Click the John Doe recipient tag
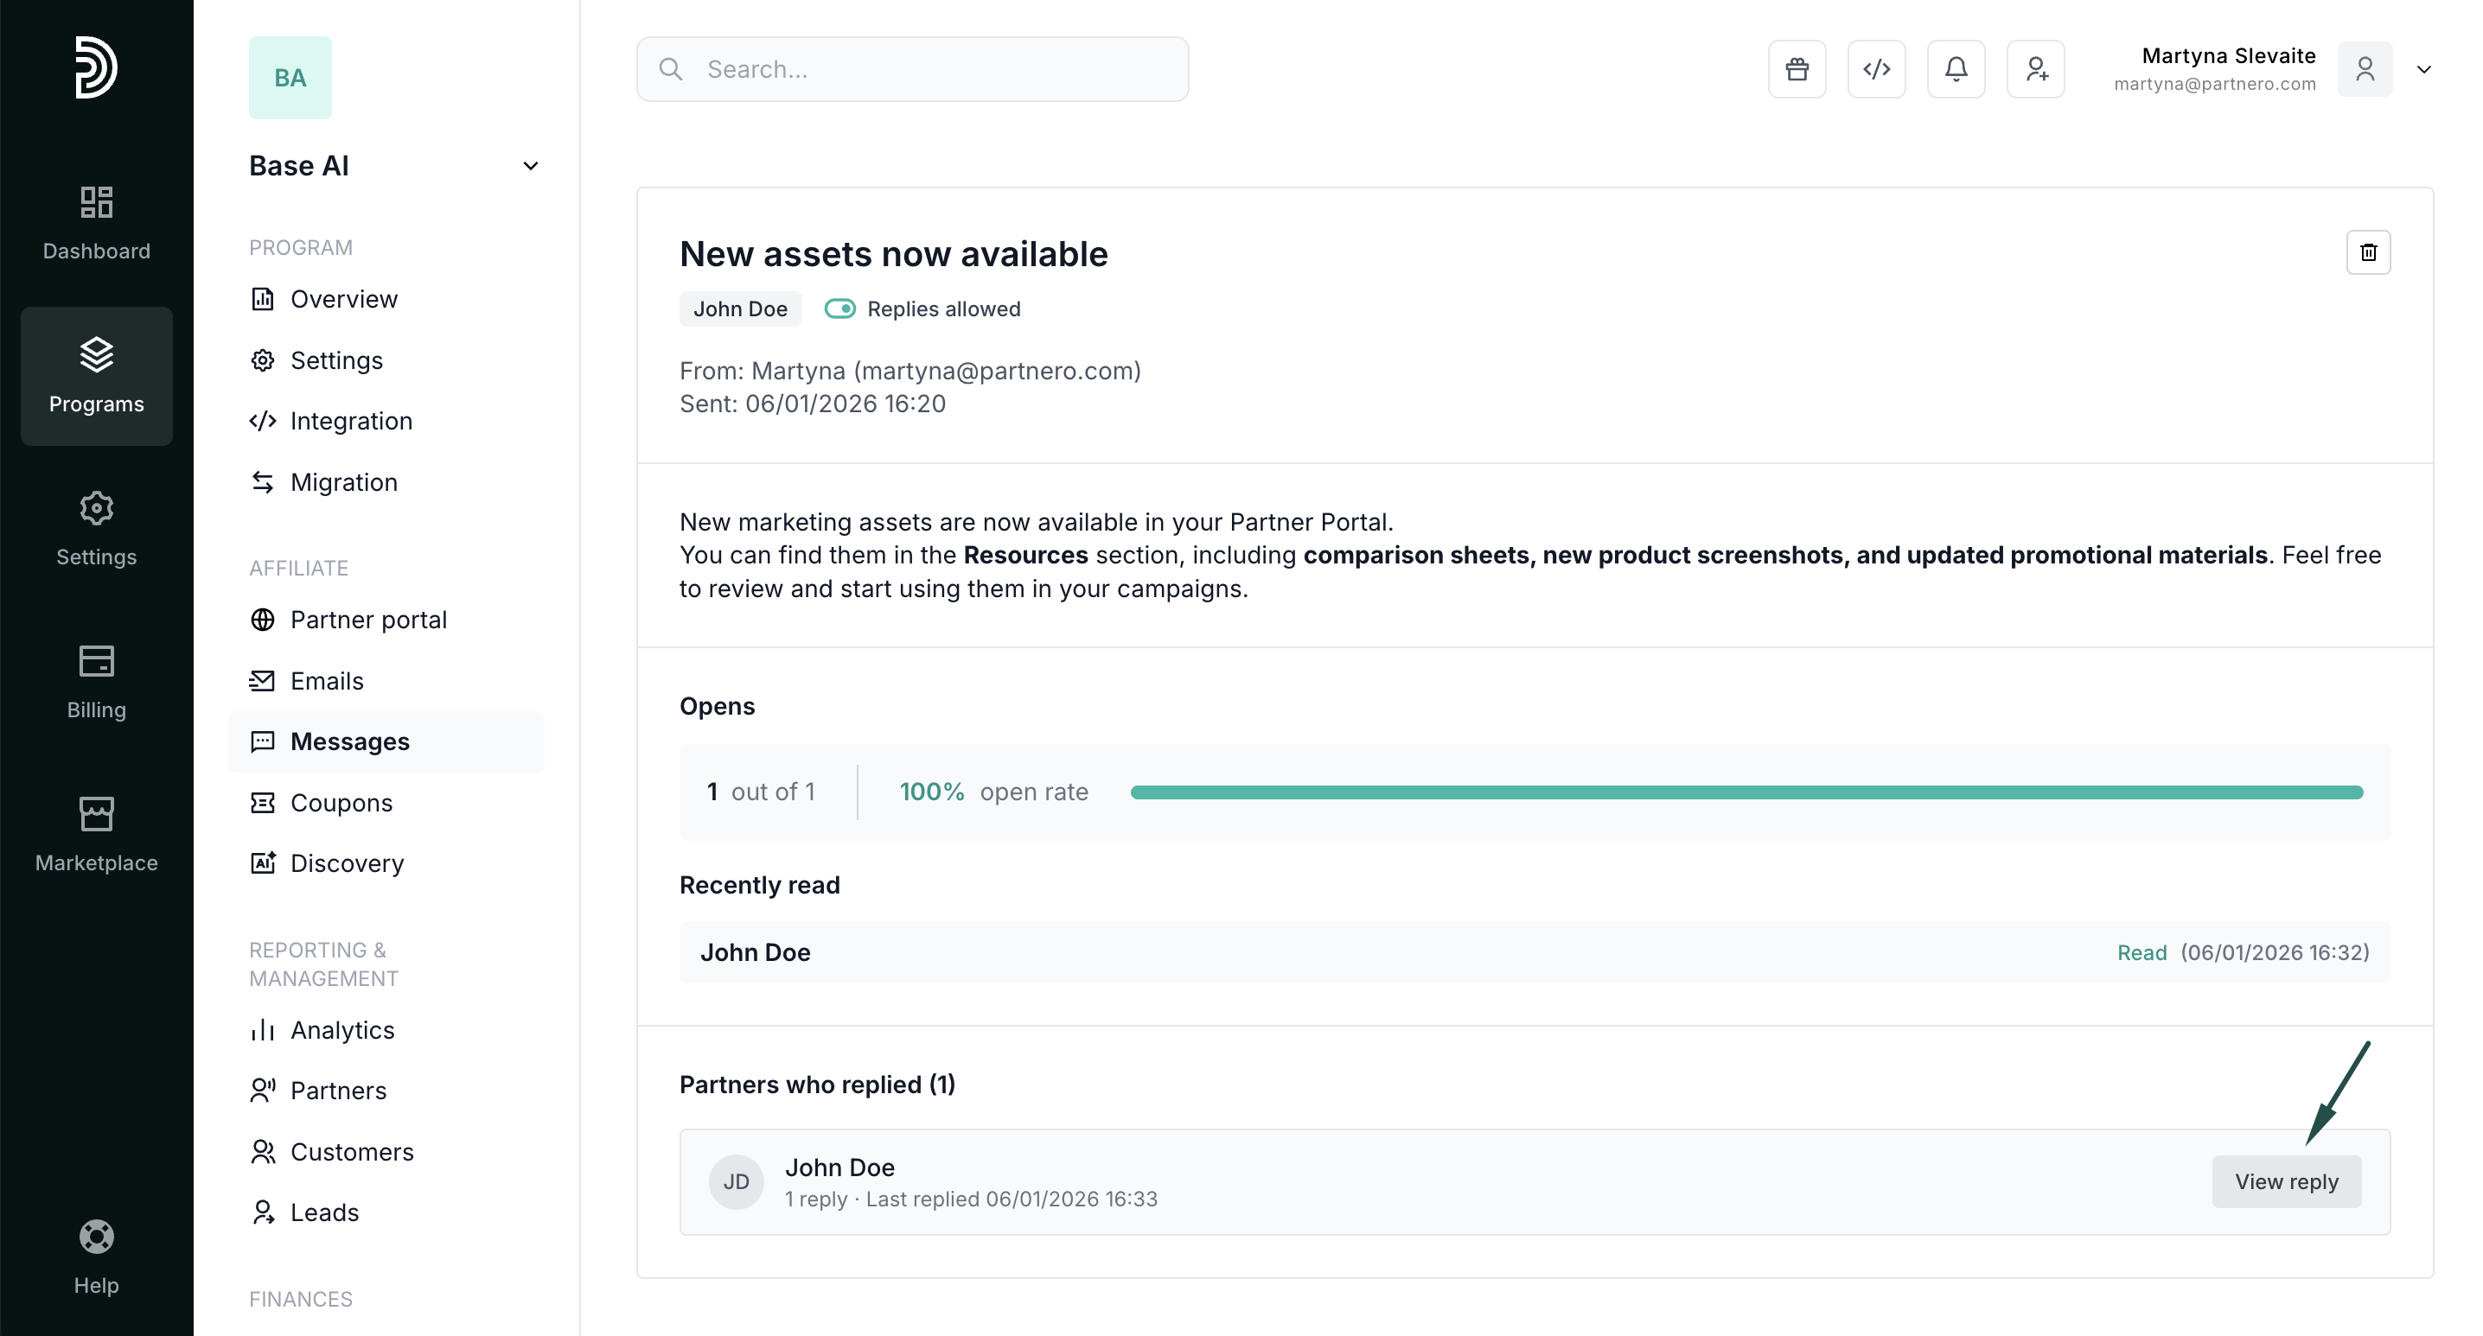The image size is (2483, 1336). (x=740, y=309)
